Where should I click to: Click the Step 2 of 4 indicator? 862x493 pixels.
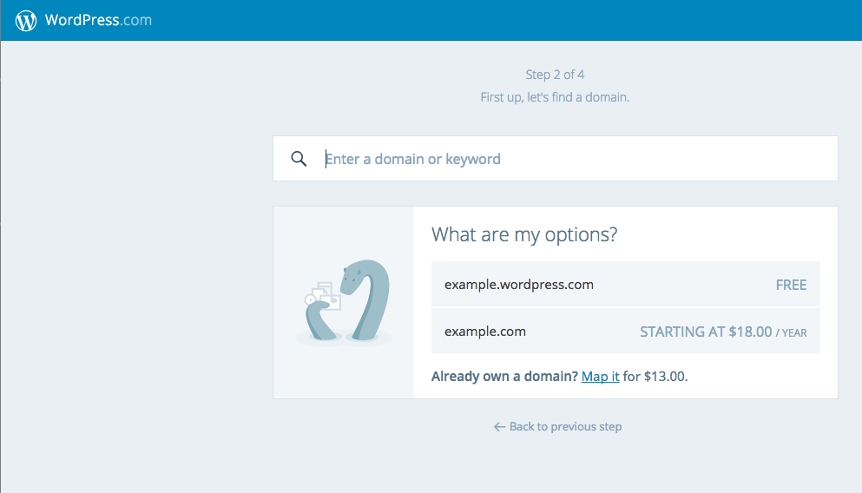[x=555, y=75]
